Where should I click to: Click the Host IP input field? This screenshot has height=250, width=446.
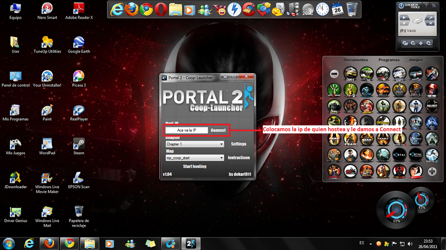pyautogui.click(x=186, y=130)
